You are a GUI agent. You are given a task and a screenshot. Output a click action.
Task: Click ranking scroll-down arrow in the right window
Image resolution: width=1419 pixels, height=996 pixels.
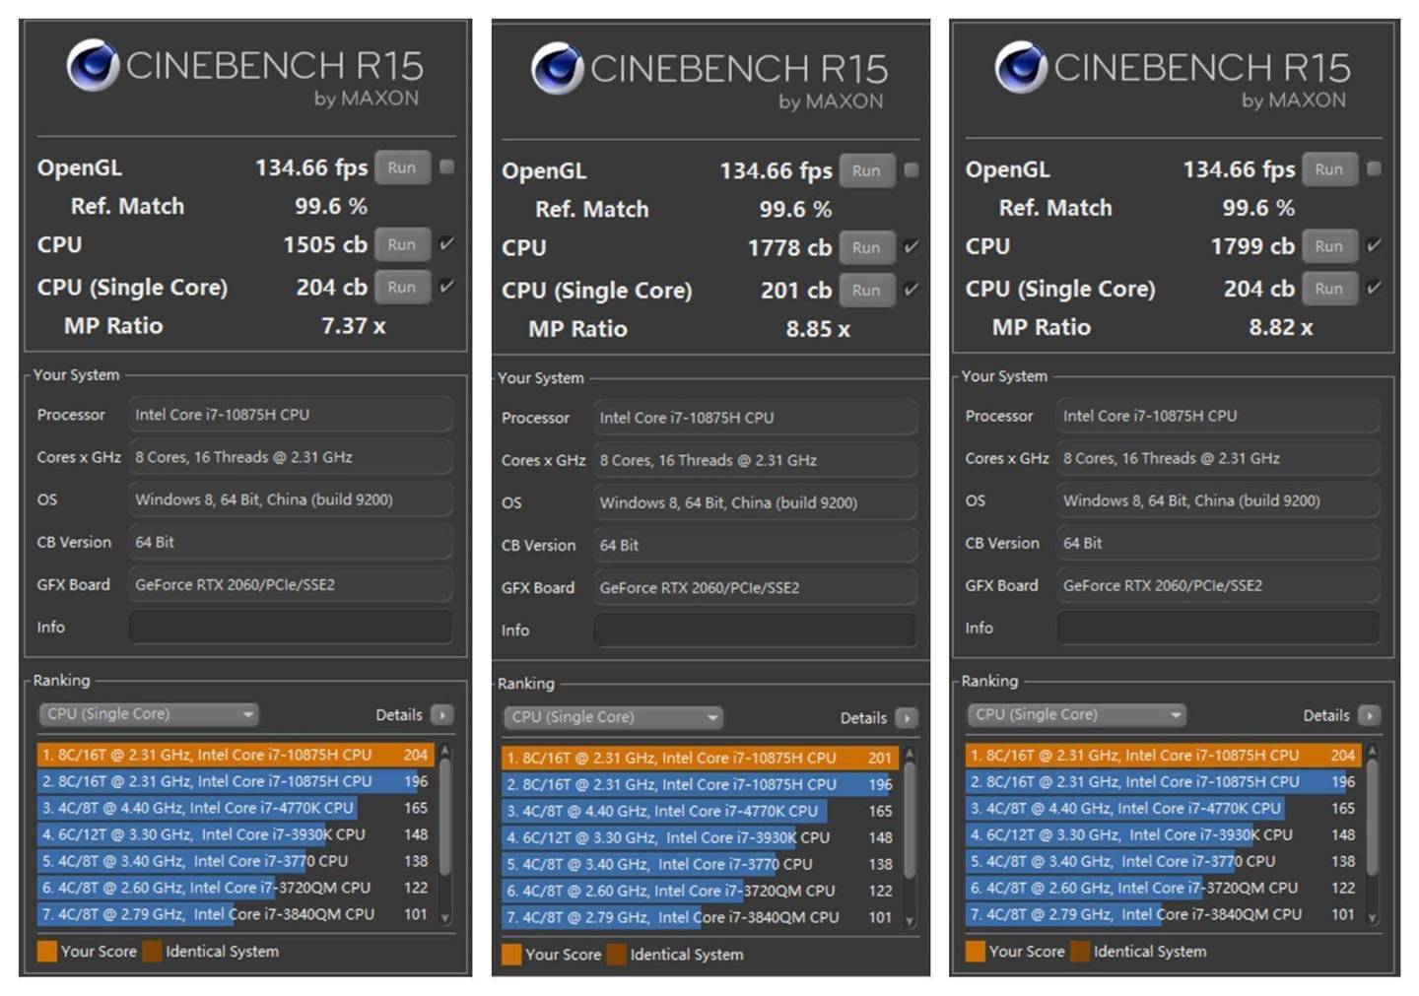pos(1373,918)
